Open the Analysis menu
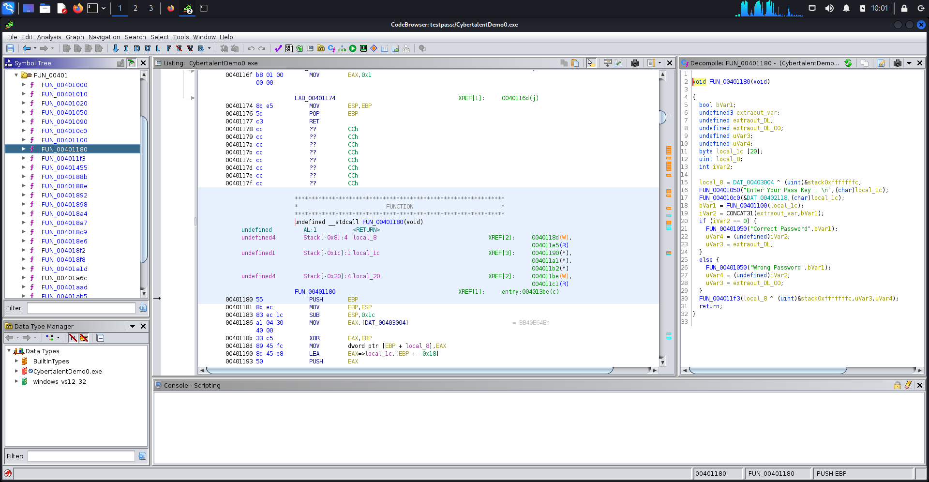 click(49, 37)
